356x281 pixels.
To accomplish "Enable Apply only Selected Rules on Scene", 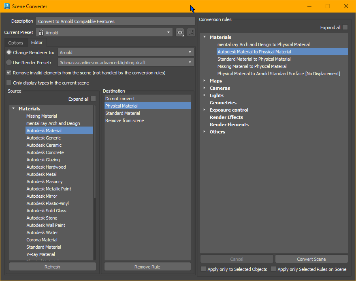I will (273, 269).
